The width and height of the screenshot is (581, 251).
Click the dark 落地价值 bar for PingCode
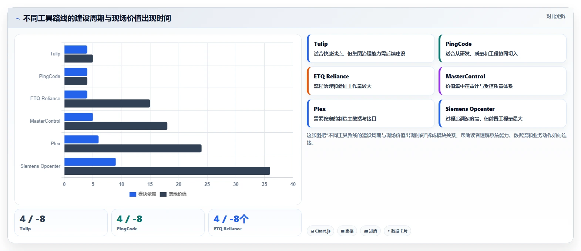(x=76, y=81)
